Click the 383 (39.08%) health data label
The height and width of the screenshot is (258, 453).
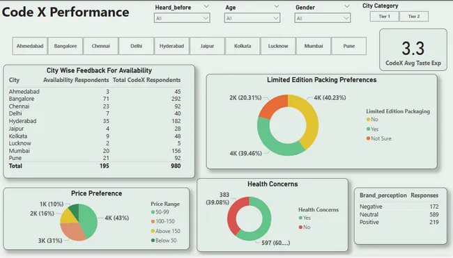[x=218, y=199]
